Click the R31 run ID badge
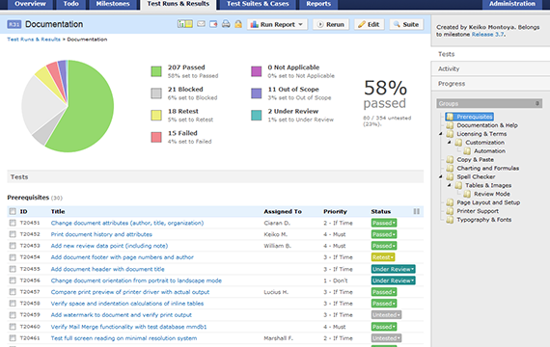This screenshot has width=550, height=347. pyautogui.click(x=14, y=24)
